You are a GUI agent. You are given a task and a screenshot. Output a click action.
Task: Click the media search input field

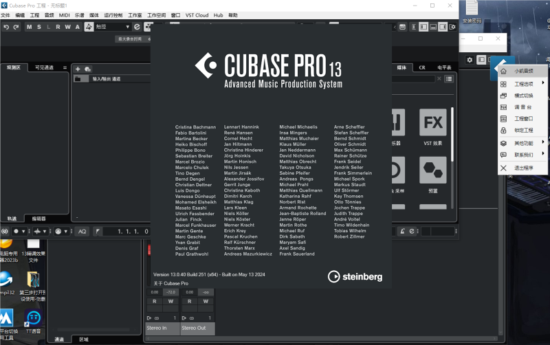[413, 79]
